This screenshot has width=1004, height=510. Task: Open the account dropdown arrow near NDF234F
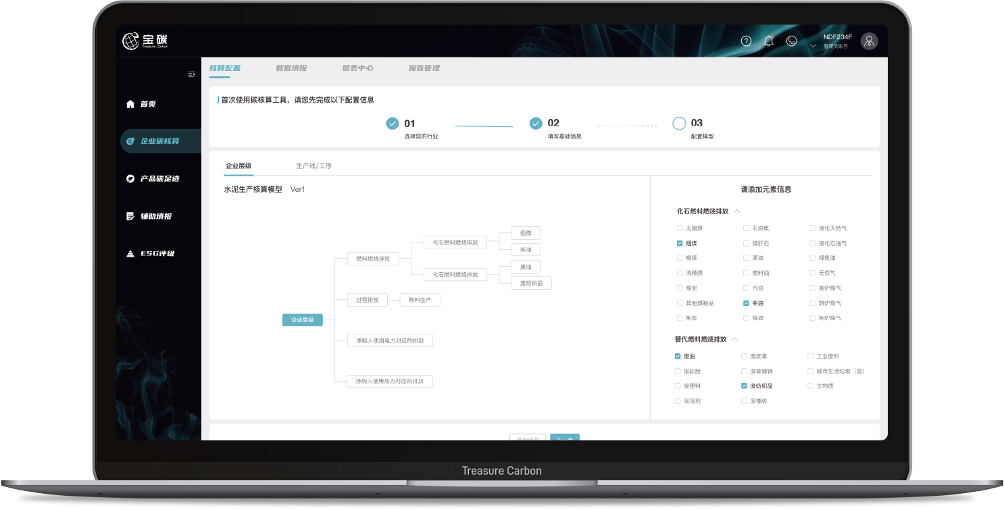coord(813,46)
